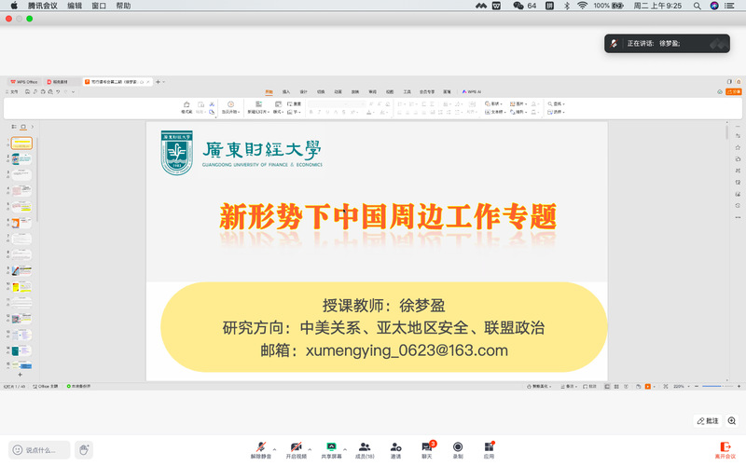Image resolution: width=746 pixels, height=466 pixels.
Task: Expand audio options arrow beside 解除静音
Action: click(x=274, y=448)
